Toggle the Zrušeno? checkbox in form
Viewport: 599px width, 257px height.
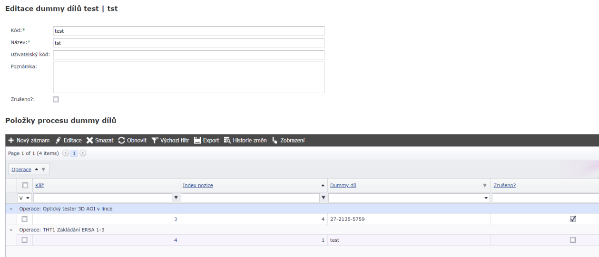point(56,99)
